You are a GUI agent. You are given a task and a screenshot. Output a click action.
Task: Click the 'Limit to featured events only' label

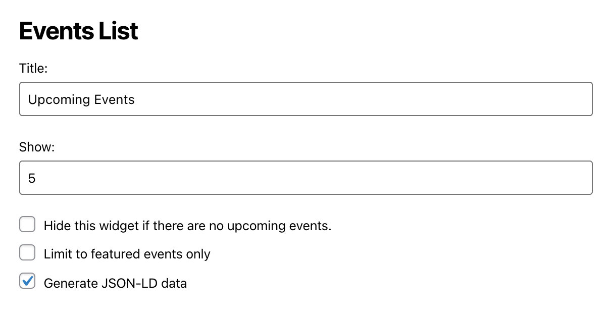pyautogui.click(x=127, y=254)
